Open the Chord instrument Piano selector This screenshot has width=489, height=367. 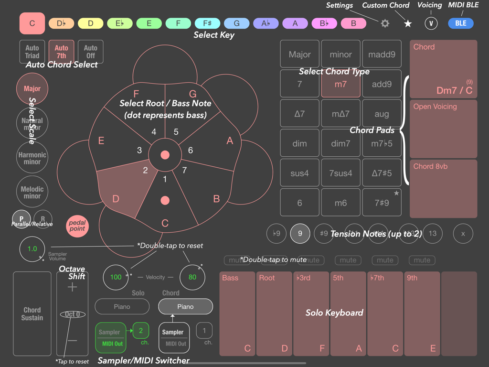(x=185, y=306)
